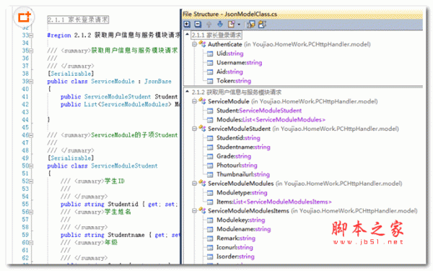
Task: Collapse the ServiceModule class node
Action: [x=194, y=101]
